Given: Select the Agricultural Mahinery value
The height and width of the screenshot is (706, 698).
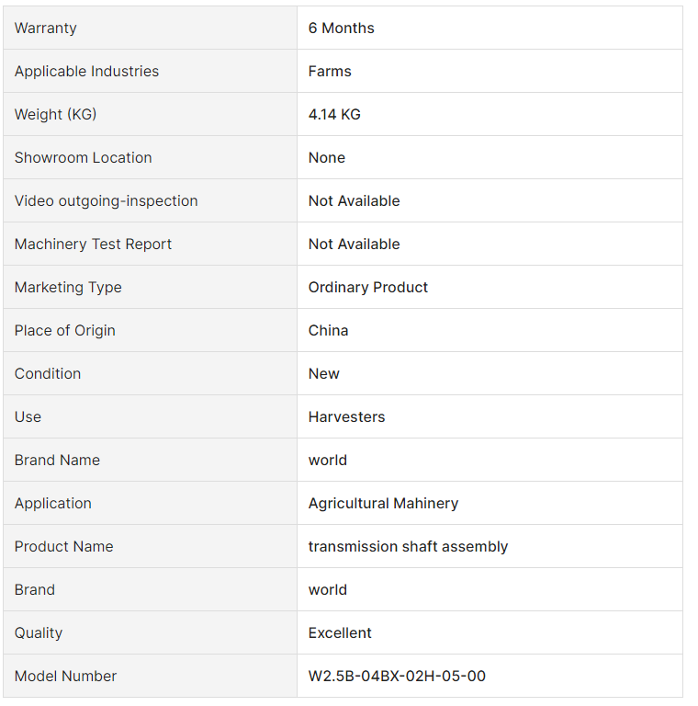Looking at the screenshot, I should pyautogui.click(x=383, y=504).
